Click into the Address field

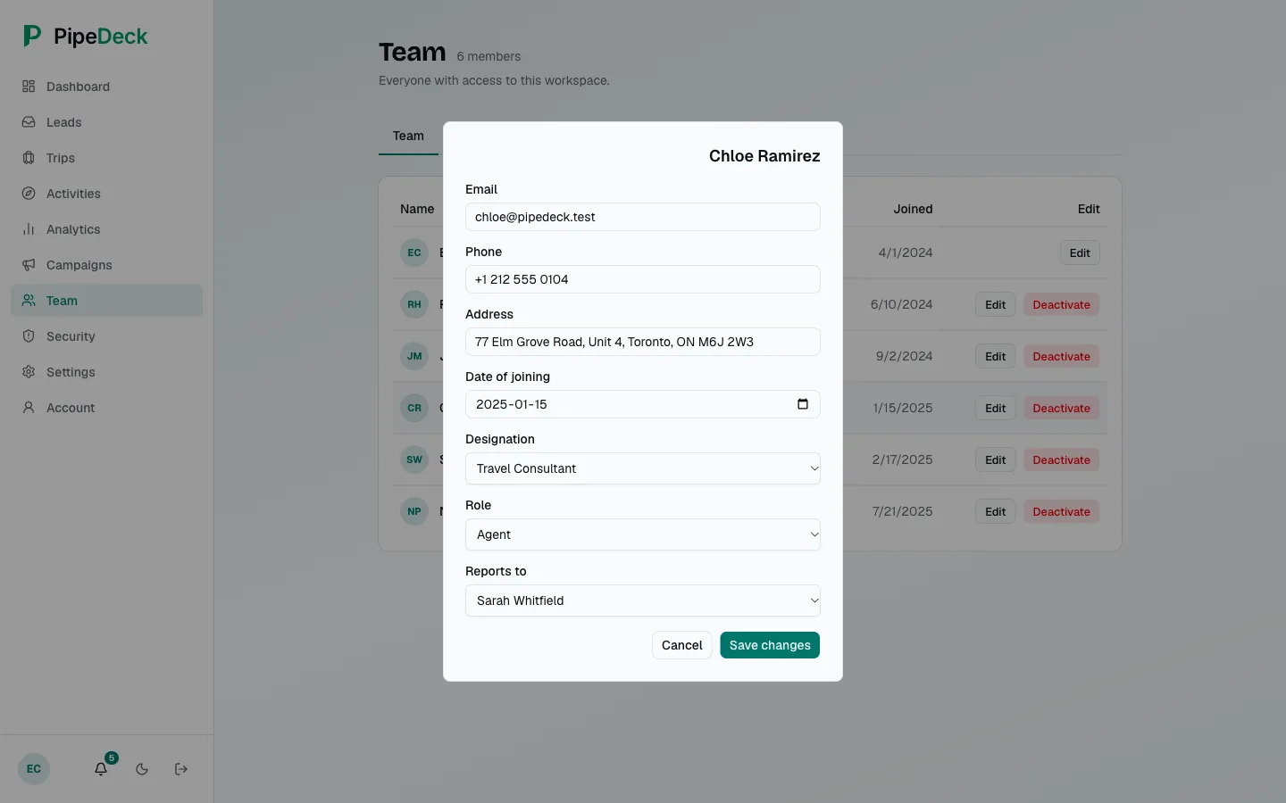coord(643,342)
